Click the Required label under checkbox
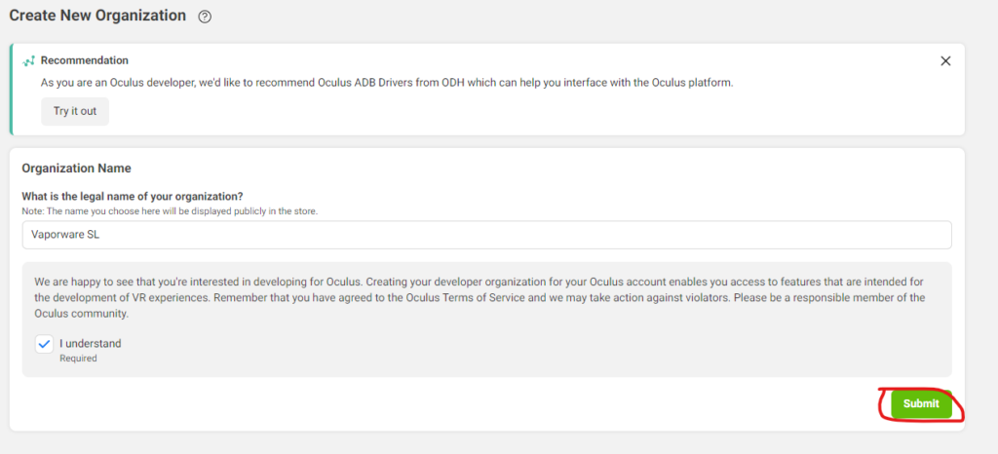The height and width of the screenshot is (454, 998). [78, 359]
